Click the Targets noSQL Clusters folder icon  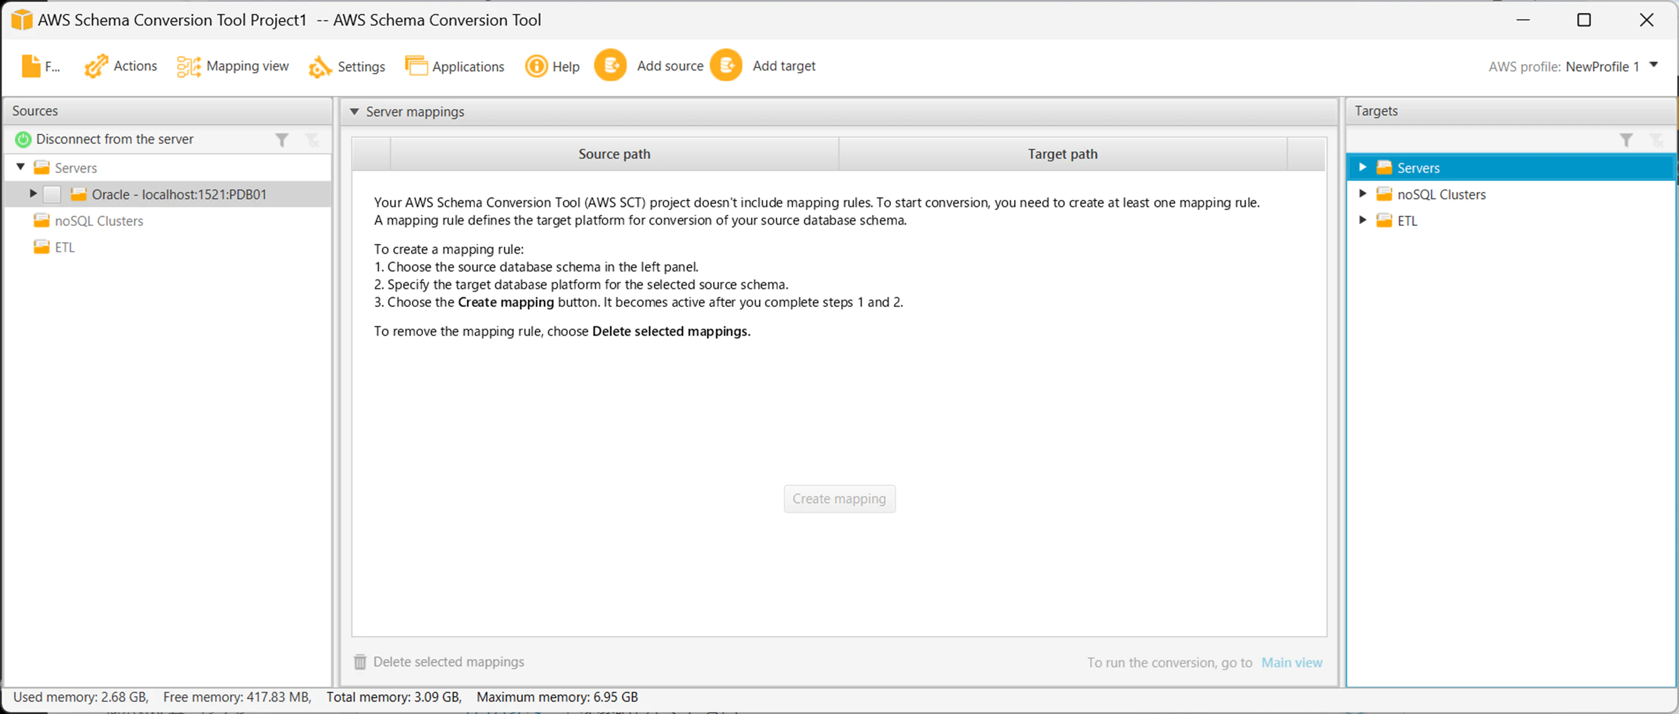(1385, 194)
